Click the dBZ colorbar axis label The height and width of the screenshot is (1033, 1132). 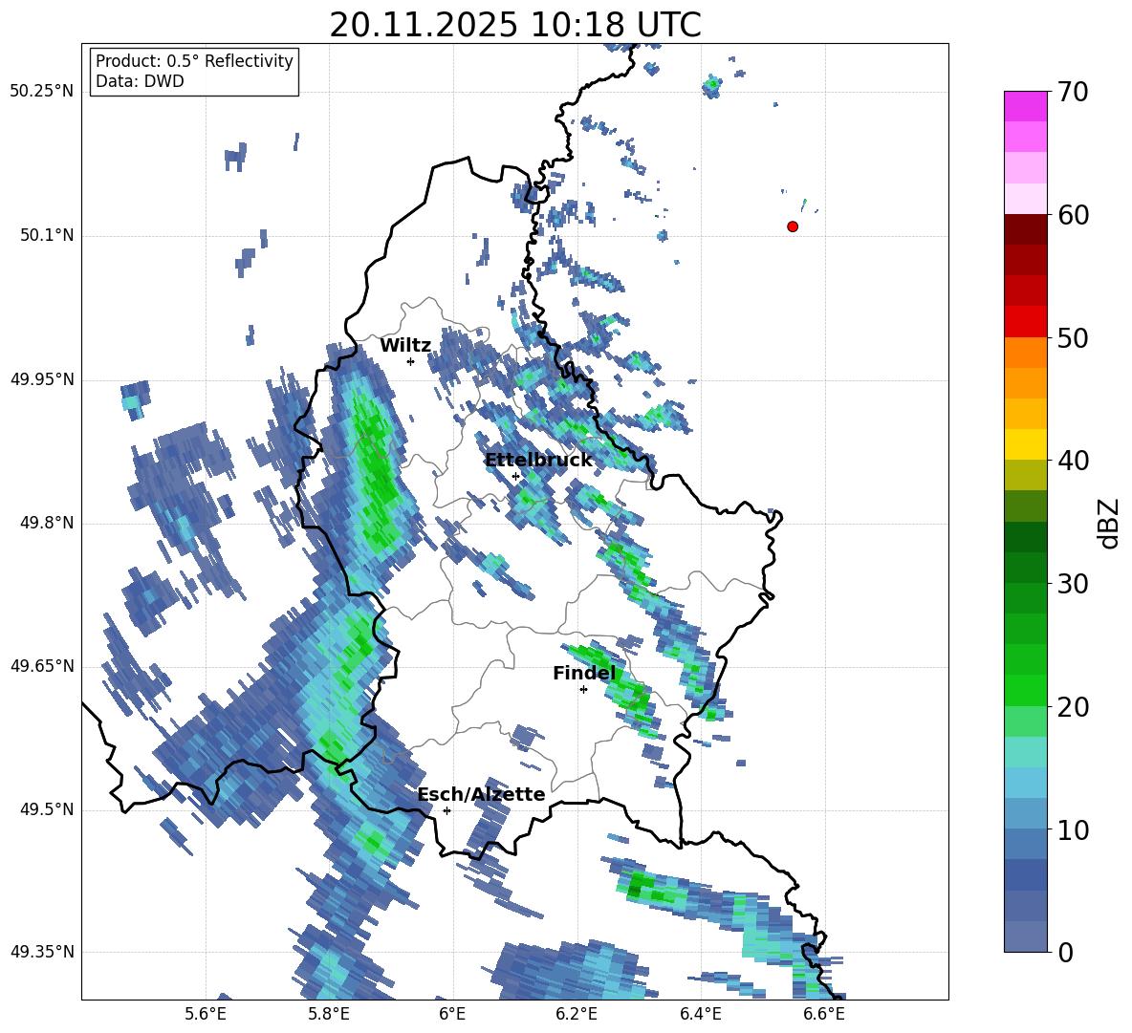coord(1109,523)
